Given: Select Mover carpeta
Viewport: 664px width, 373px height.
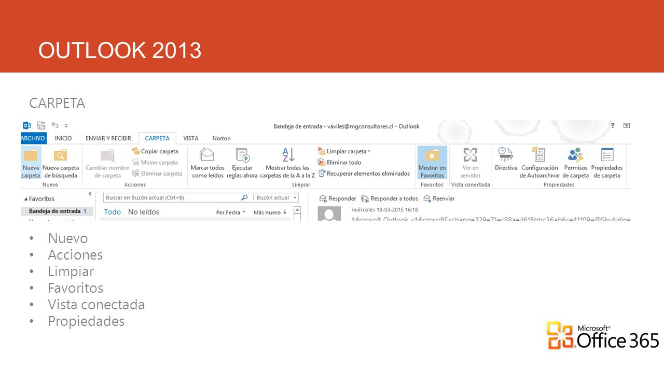Looking at the screenshot, I should tap(155, 162).
